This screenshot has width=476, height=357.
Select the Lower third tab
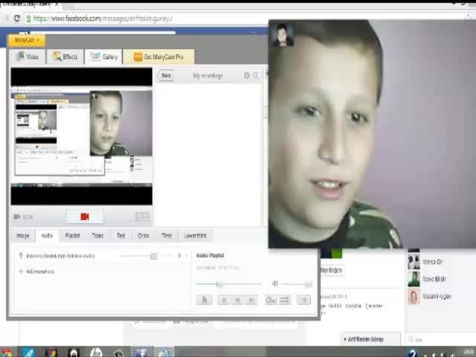pos(195,236)
